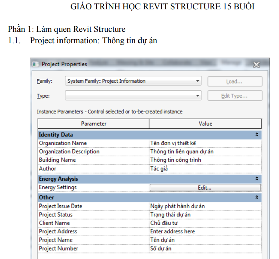Screen dimensions: 279x259
Task: Click heading 'Project information: Thông tin dự án'
Action: [x=93, y=41]
